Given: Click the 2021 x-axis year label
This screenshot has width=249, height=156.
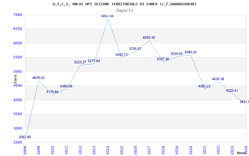Looking at the screenshot, I should tap(204, 150).
